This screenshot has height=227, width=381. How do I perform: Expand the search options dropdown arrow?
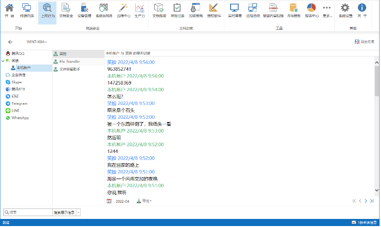(x=78, y=212)
